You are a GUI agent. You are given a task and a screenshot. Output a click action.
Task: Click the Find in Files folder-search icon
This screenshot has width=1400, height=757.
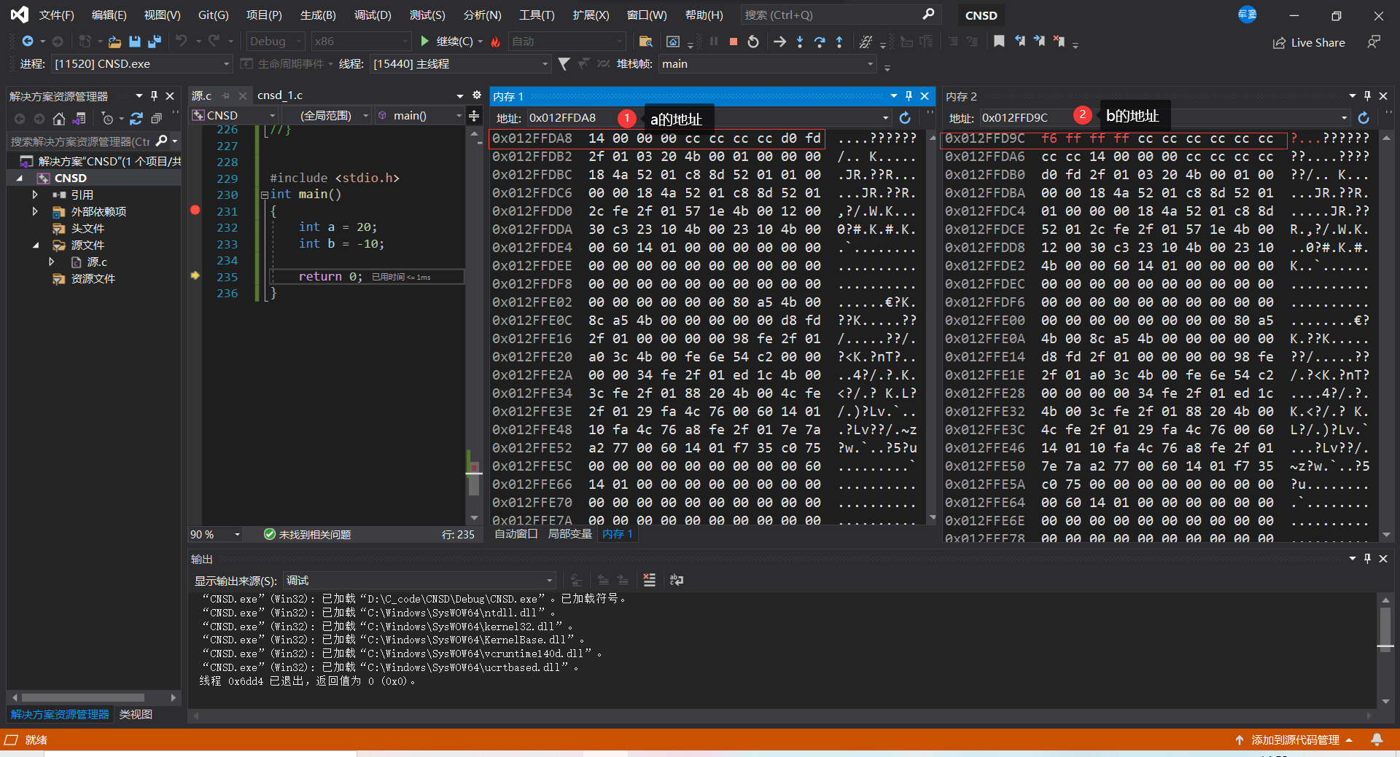[x=645, y=42]
